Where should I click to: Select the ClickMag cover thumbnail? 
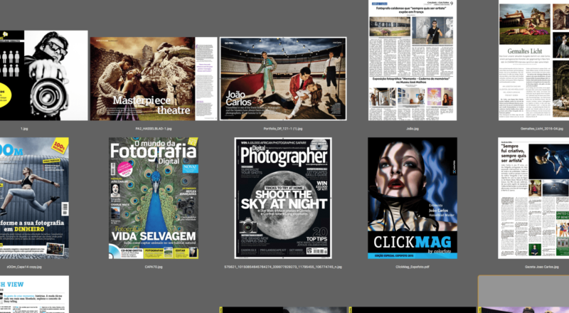413,198
